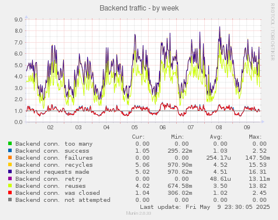This screenshot has width=278, height=220.
Task: Click the 'Last update' timestamp line
Action: point(205,207)
